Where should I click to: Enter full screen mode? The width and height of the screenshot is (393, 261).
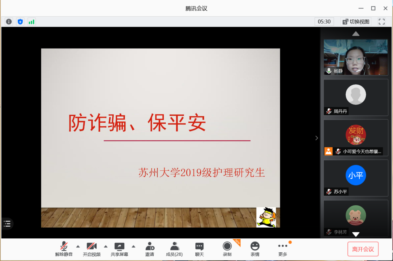pos(382,22)
